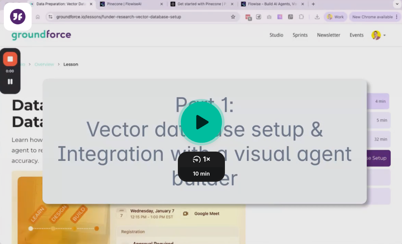Expand the browser tab search chevron

pyautogui.click(x=396, y=4)
